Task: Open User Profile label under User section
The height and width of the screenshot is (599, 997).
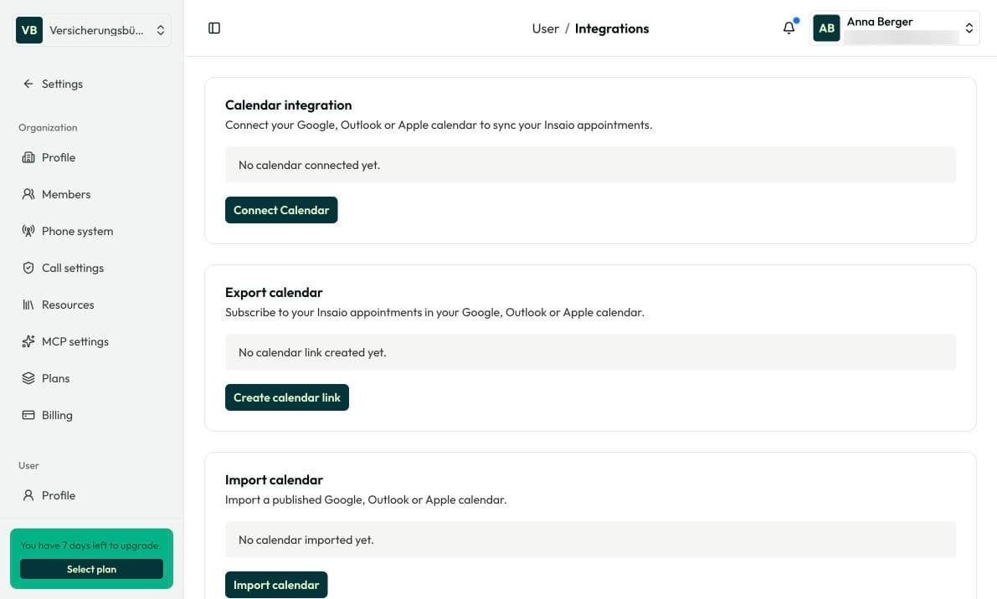Action: [x=59, y=495]
